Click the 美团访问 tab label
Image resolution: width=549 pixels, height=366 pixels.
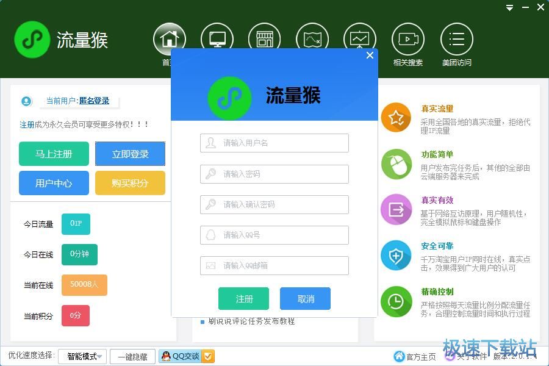pos(456,63)
